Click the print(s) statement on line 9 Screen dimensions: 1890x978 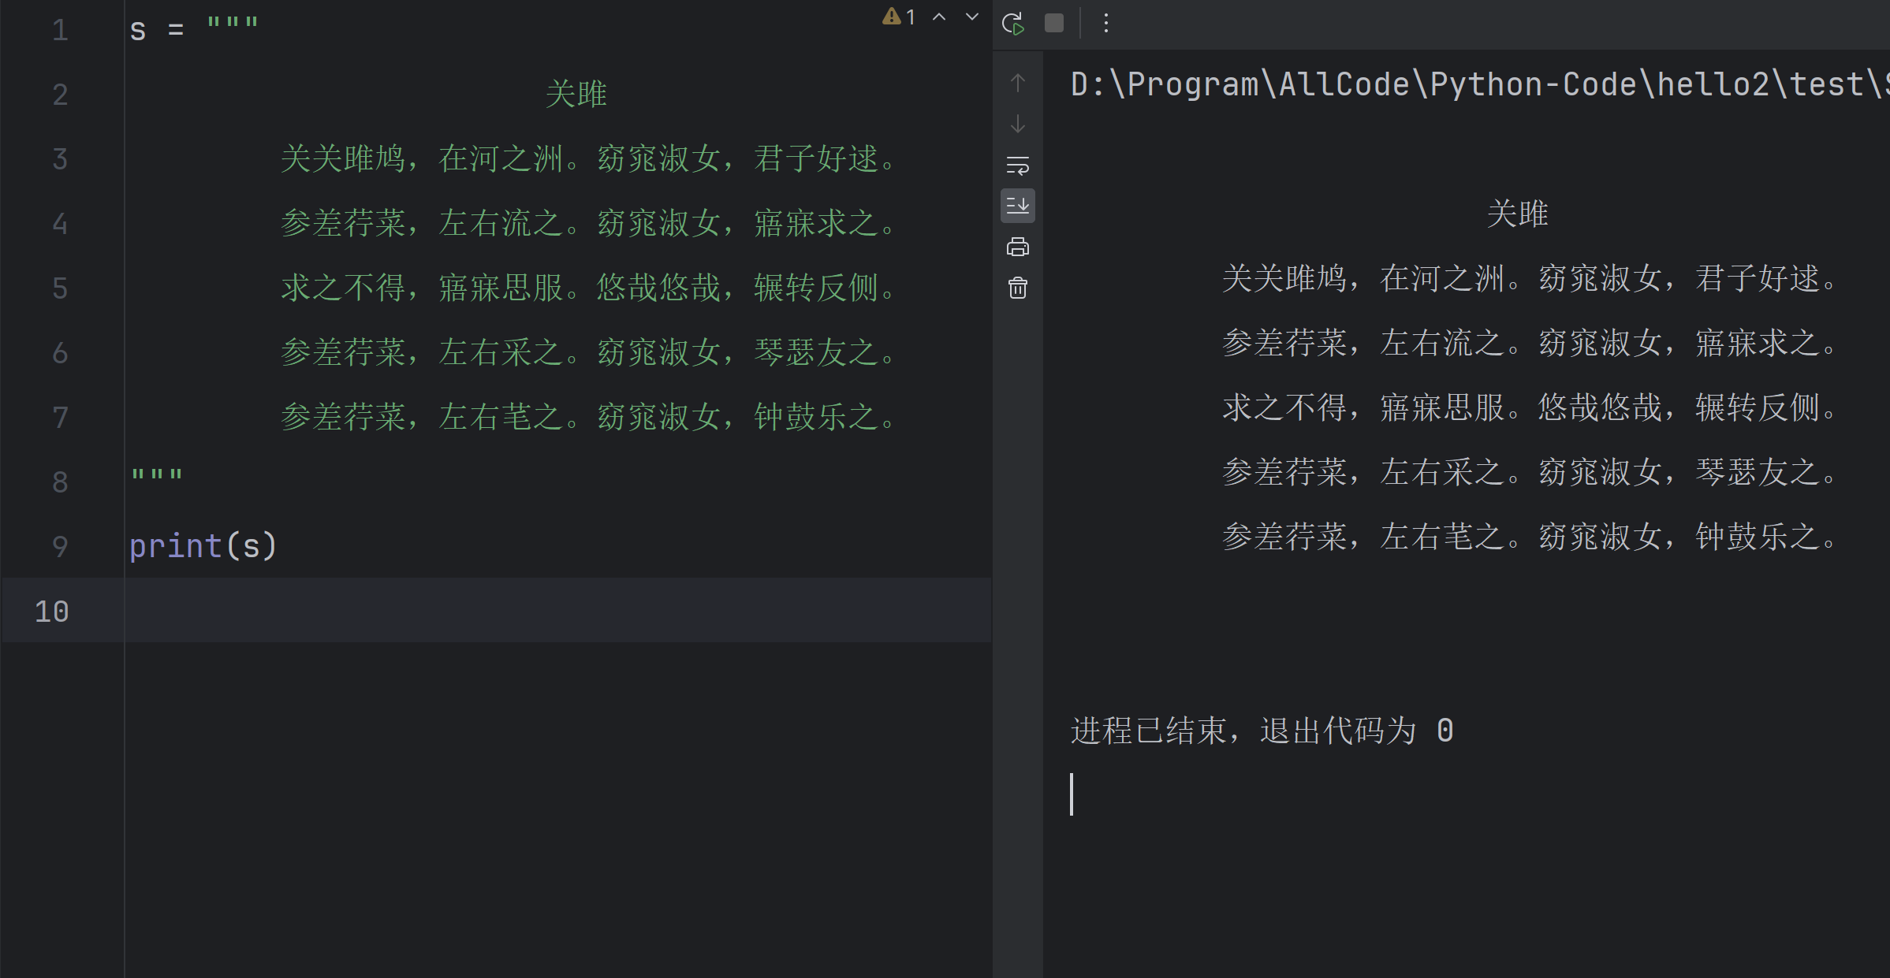(x=203, y=546)
